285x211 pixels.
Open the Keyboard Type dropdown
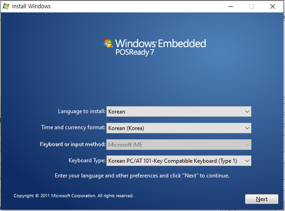[179, 161]
